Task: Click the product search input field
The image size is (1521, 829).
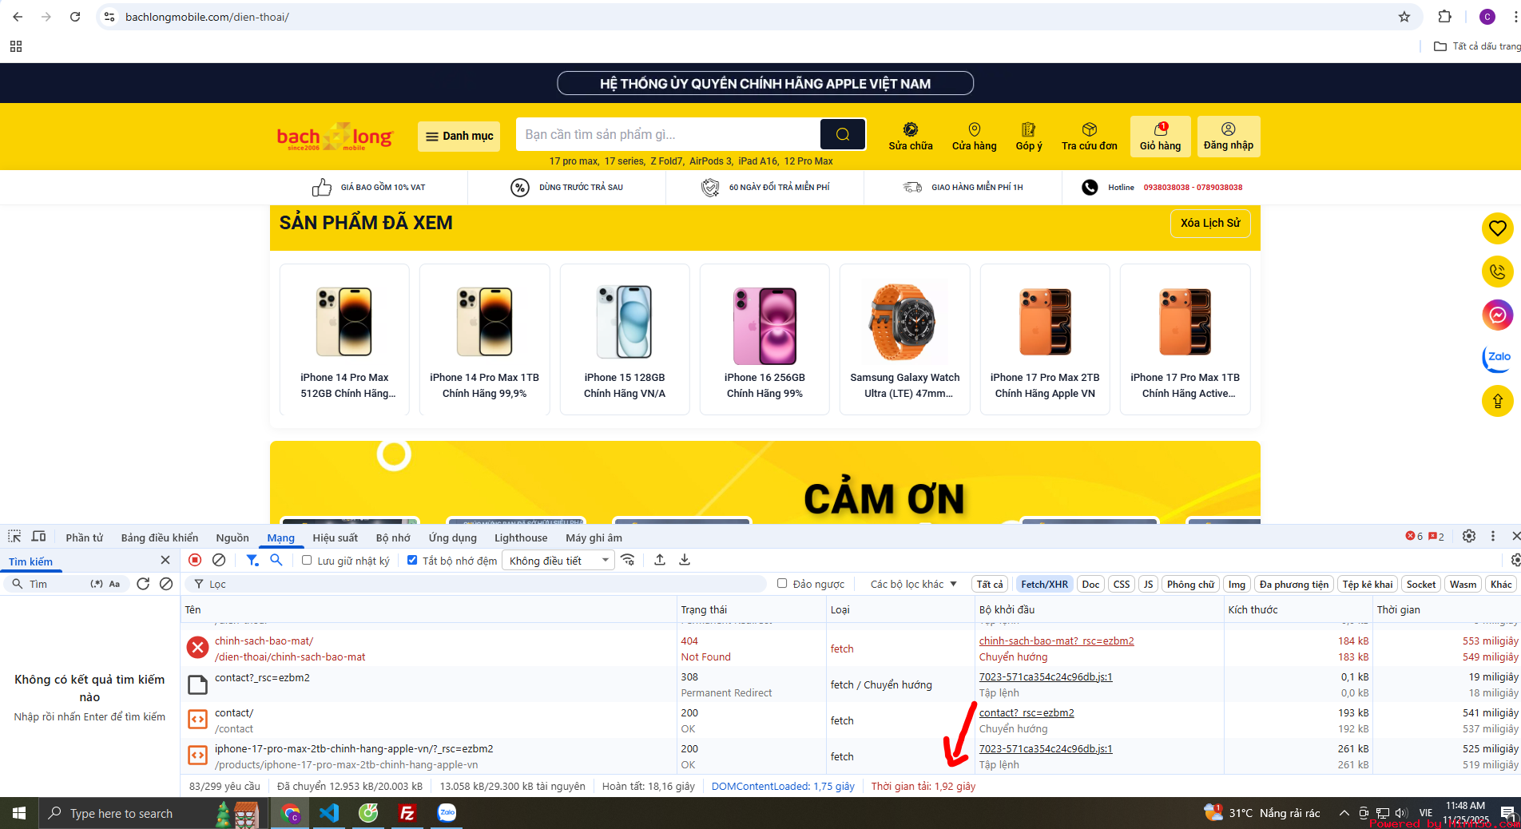Action: (x=668, y=134)
